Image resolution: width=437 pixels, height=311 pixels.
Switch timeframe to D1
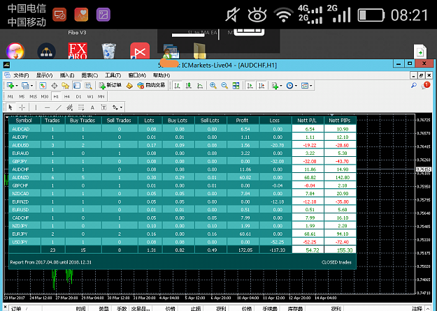pyautogui.click(x=78, y=96)
